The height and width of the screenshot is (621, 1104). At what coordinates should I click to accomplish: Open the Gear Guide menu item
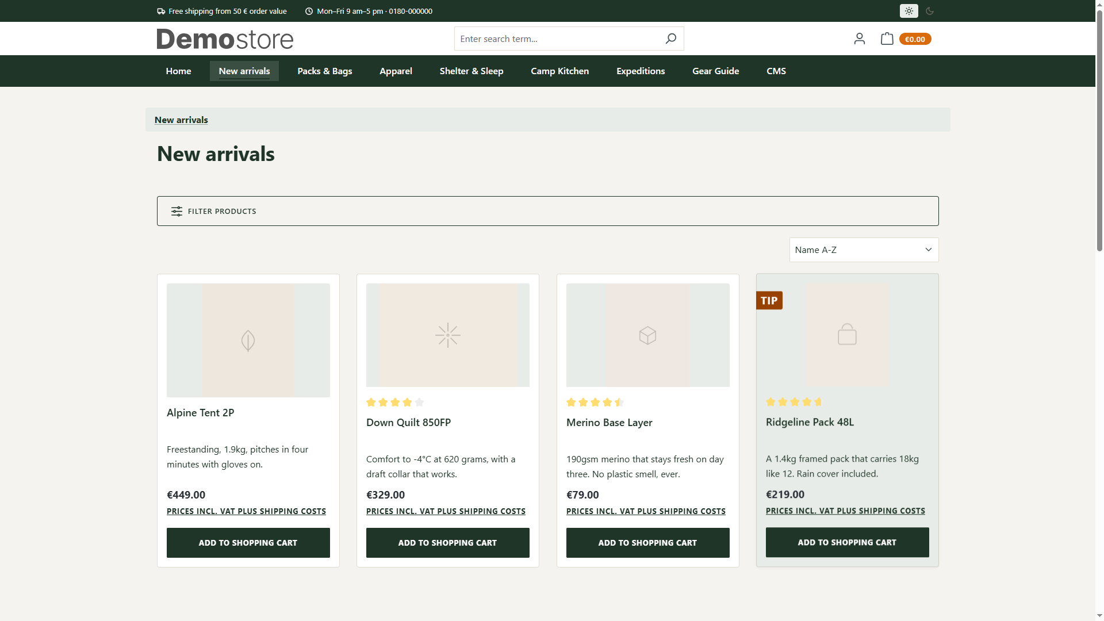point(715,71)
